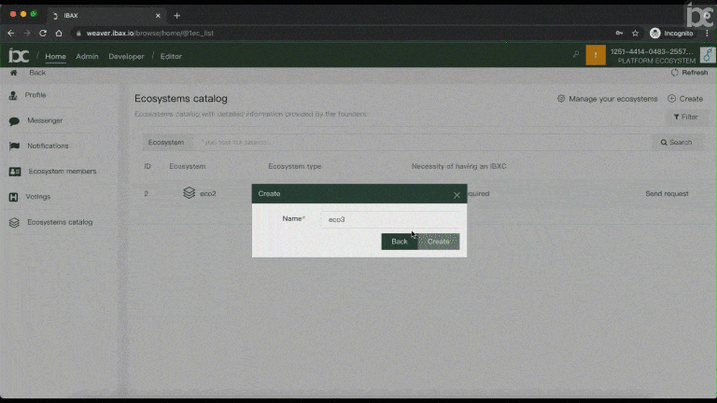Viewport: 717px width, 403px height.
Task: Go to Ecosystem members page
Action: click(x=62, y=172)
